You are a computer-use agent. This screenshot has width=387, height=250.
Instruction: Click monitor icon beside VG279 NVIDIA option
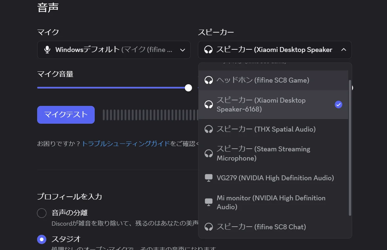[x=208, y=178]
